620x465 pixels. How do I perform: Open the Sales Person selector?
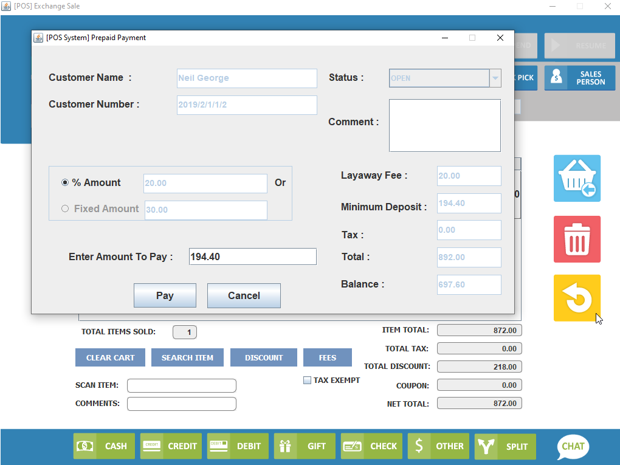(x=580, y=78)
